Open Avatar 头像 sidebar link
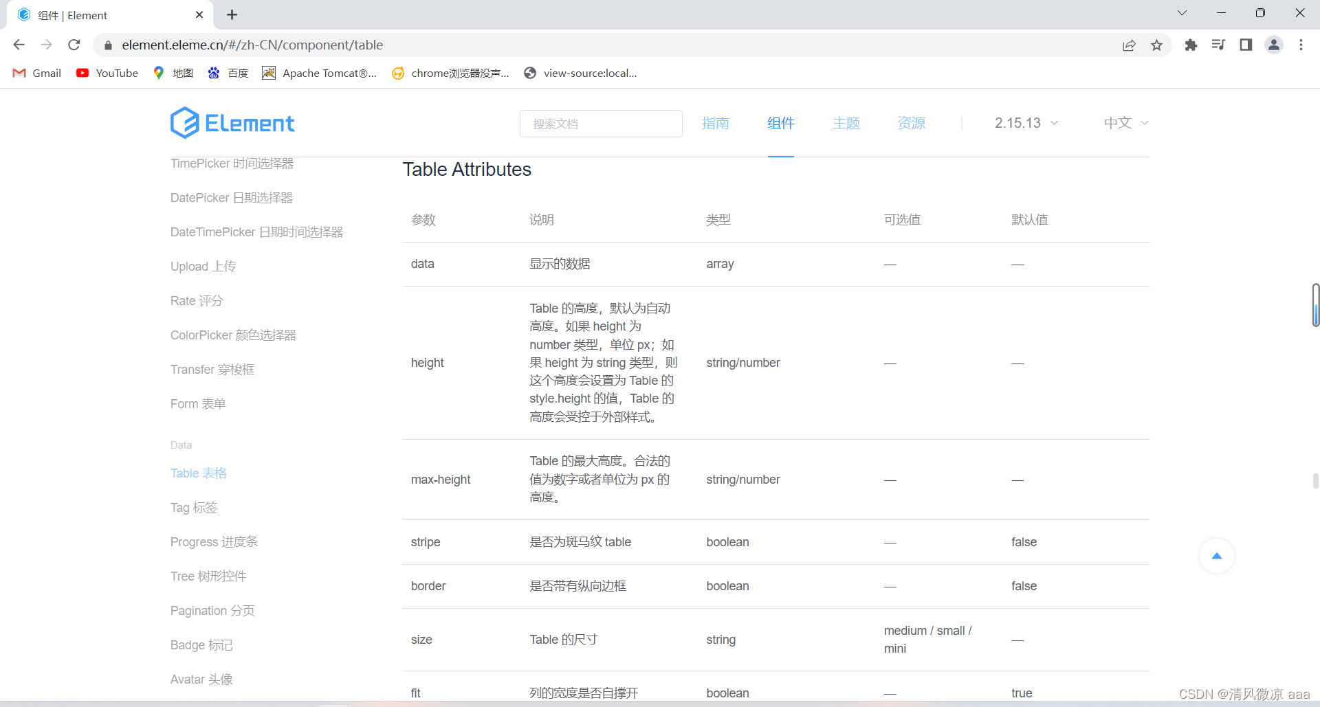Screen dimensions: 1320x707 point(201,680)
